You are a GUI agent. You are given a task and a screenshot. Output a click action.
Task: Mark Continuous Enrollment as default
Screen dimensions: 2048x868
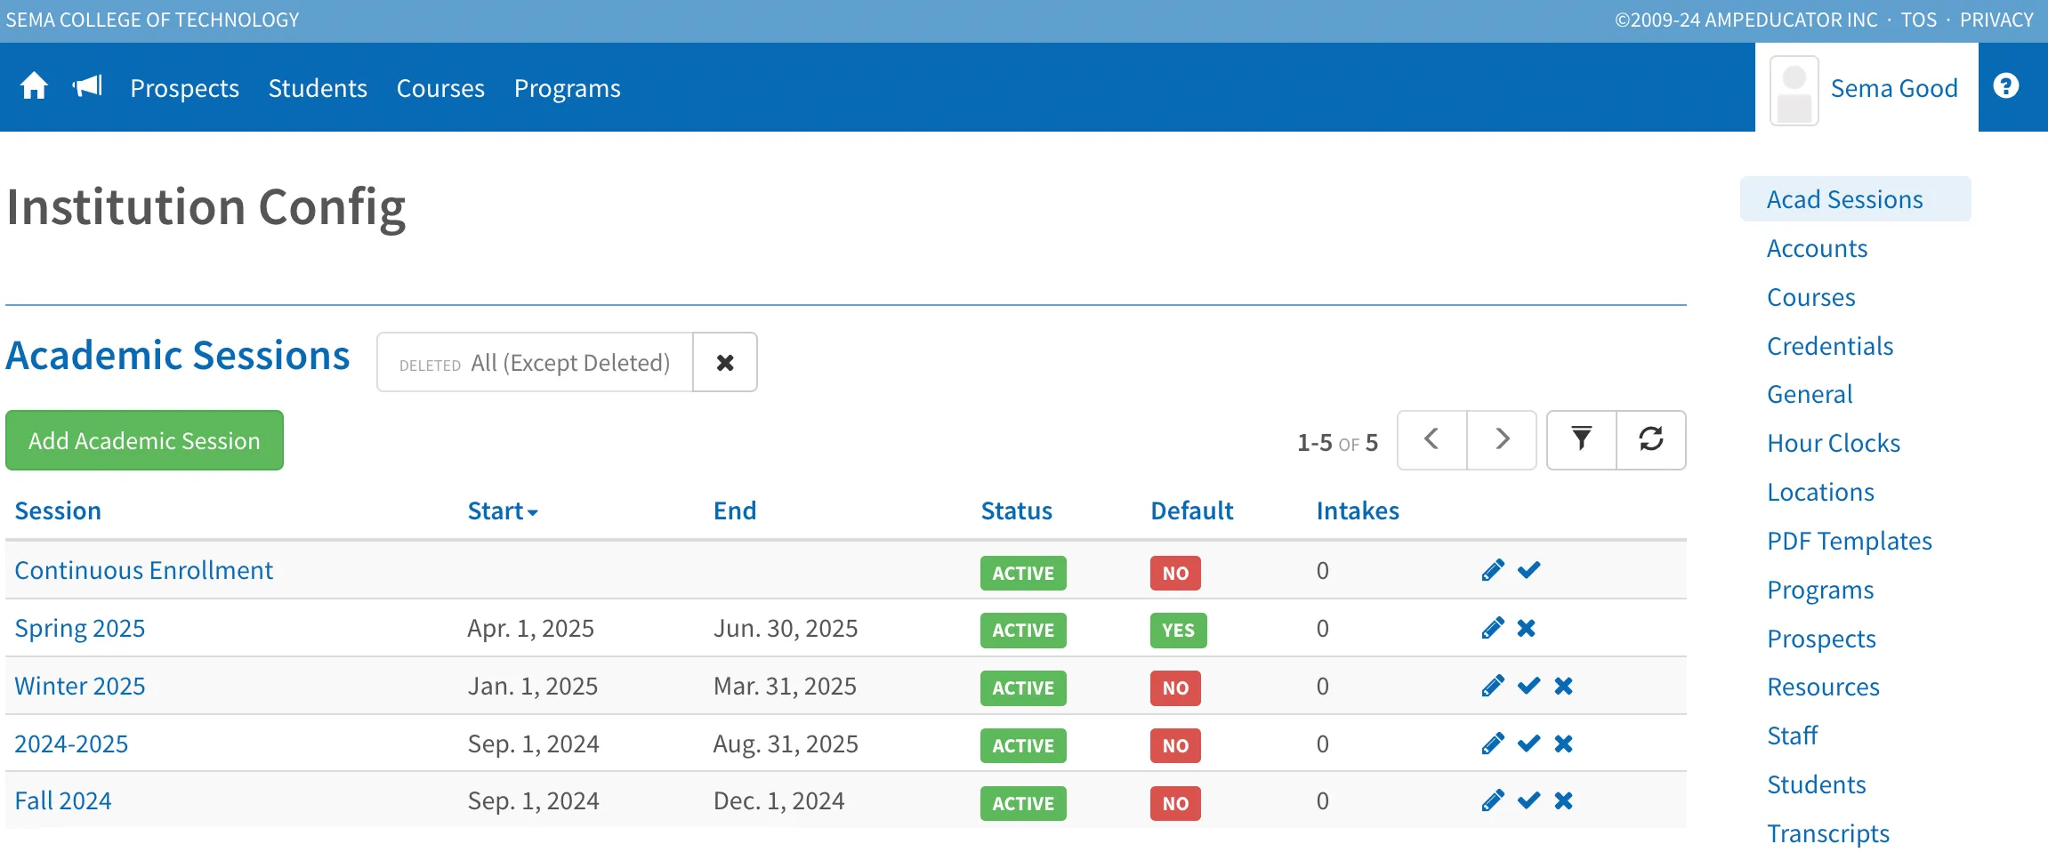pyautogui.click(x=1528, y=570)
